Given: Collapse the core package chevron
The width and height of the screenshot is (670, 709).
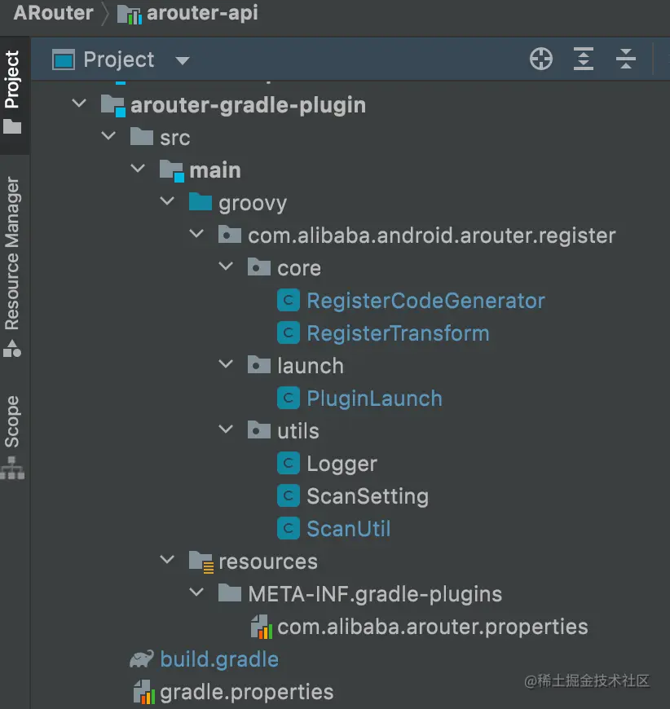Looking at the screenshot, I should [x=226, y=266].
